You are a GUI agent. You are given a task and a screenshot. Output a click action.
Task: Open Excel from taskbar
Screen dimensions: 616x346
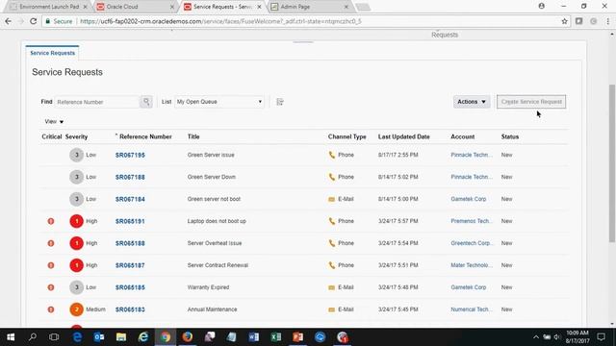pyautogui.click(x=276, y=337)
